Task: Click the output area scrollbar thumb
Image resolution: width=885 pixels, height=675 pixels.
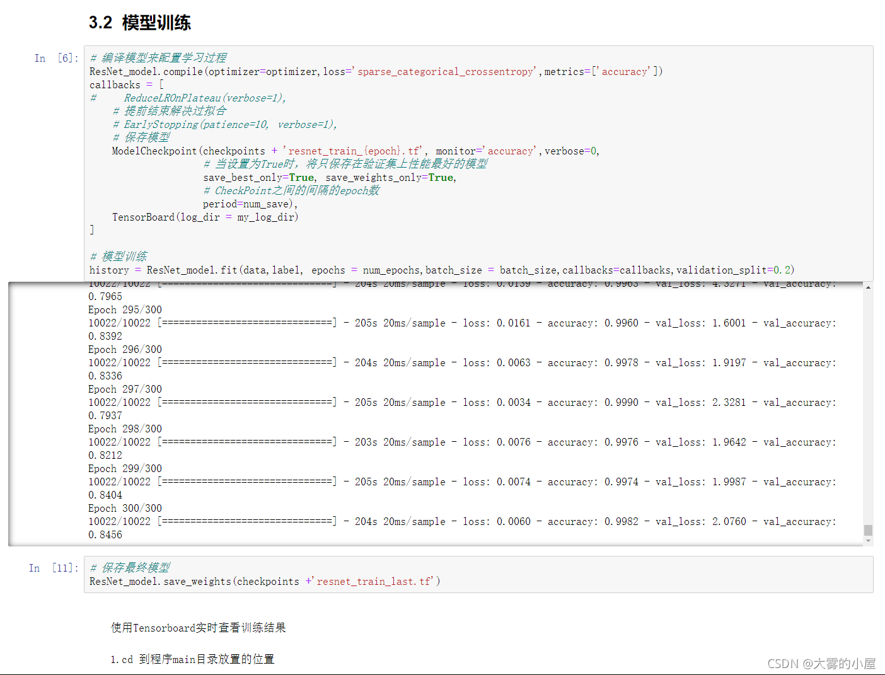Action: point(868,530)
